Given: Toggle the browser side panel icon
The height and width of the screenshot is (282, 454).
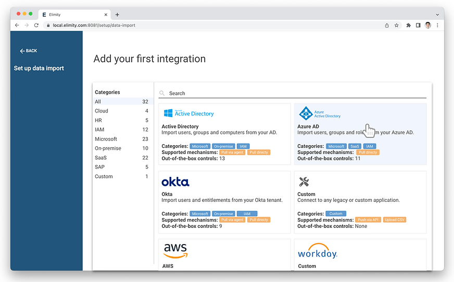Looking at the screenshot, I should (x=418, y=25).
